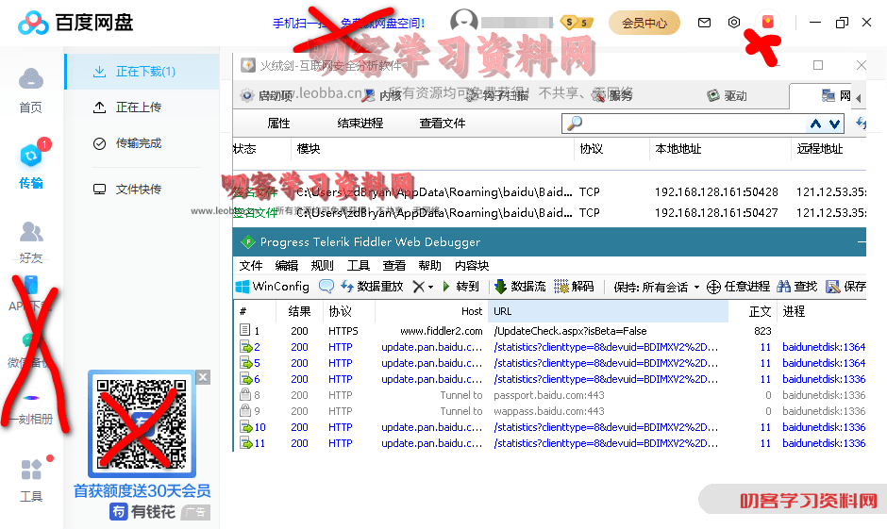Open the mail message icon in header
The height and width of the screenshot is (529, 887).
[704, 23]
